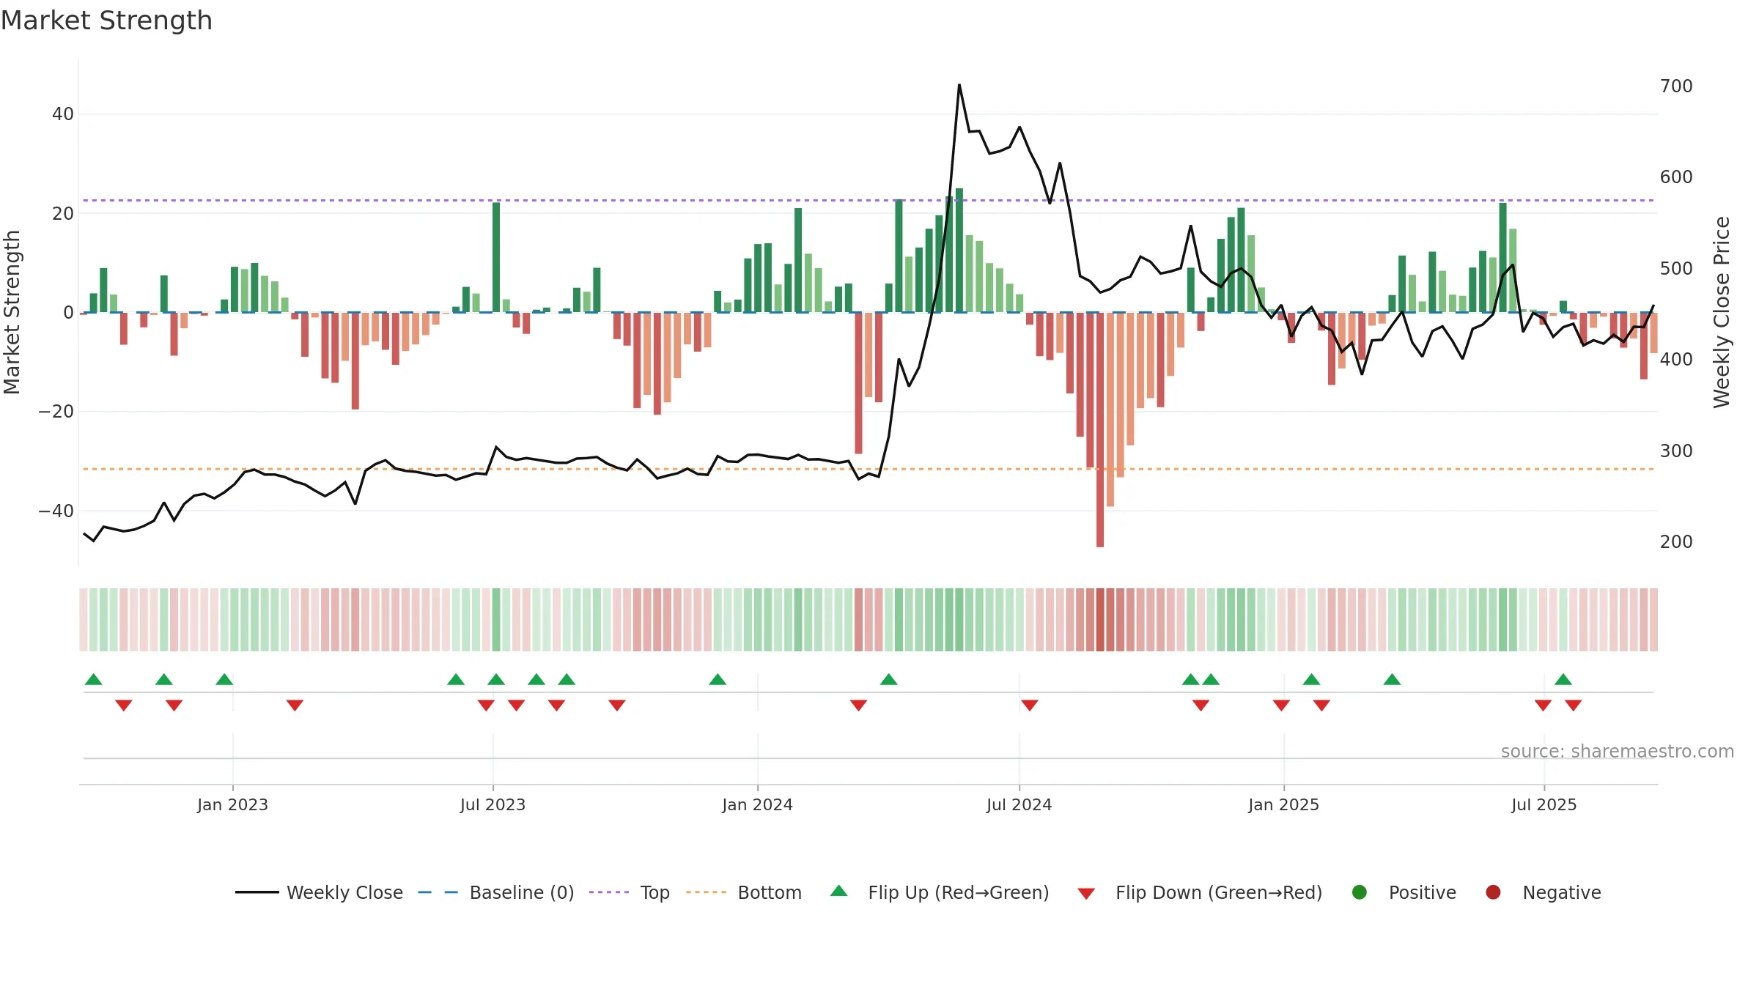
Task: Click the Flip Up (Red→Green) legend text
Action: pyautogui.click(x=958, y=892)
